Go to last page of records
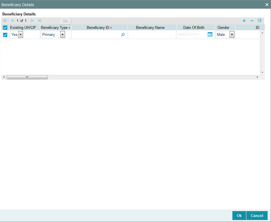271x222 pixels. (39, 20)
